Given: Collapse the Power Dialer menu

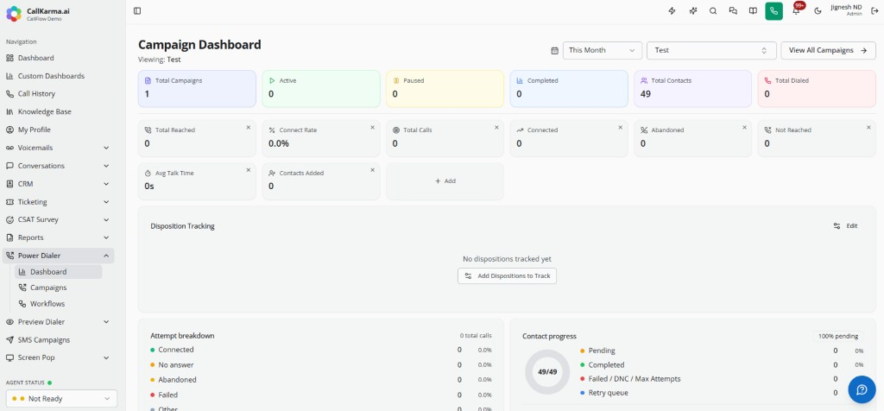Looking at the screenshot, I should coord(58,256).
